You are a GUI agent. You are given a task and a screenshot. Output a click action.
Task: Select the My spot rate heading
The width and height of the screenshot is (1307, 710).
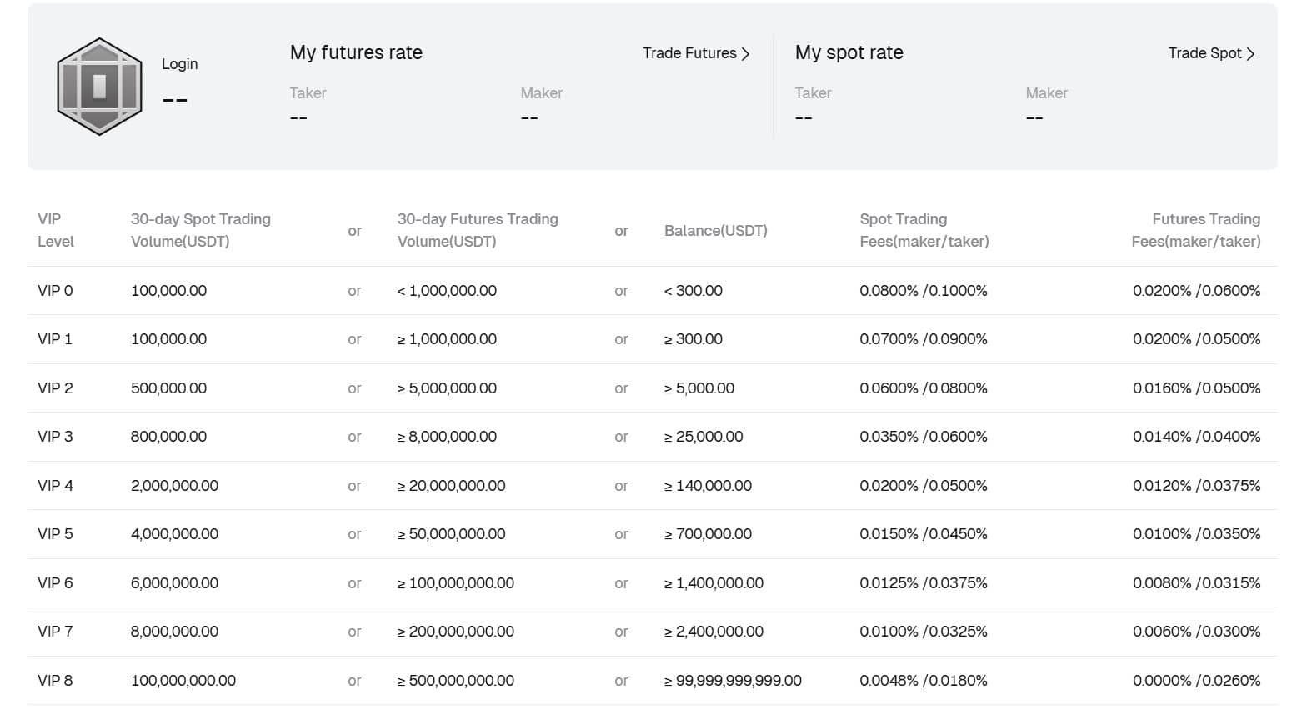click(x=849, y=52)
